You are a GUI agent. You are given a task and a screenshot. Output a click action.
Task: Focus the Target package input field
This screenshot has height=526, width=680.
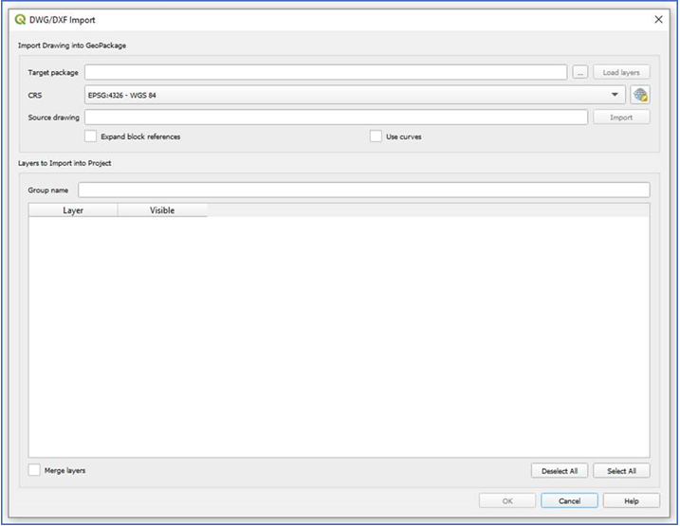coord(325,72)
